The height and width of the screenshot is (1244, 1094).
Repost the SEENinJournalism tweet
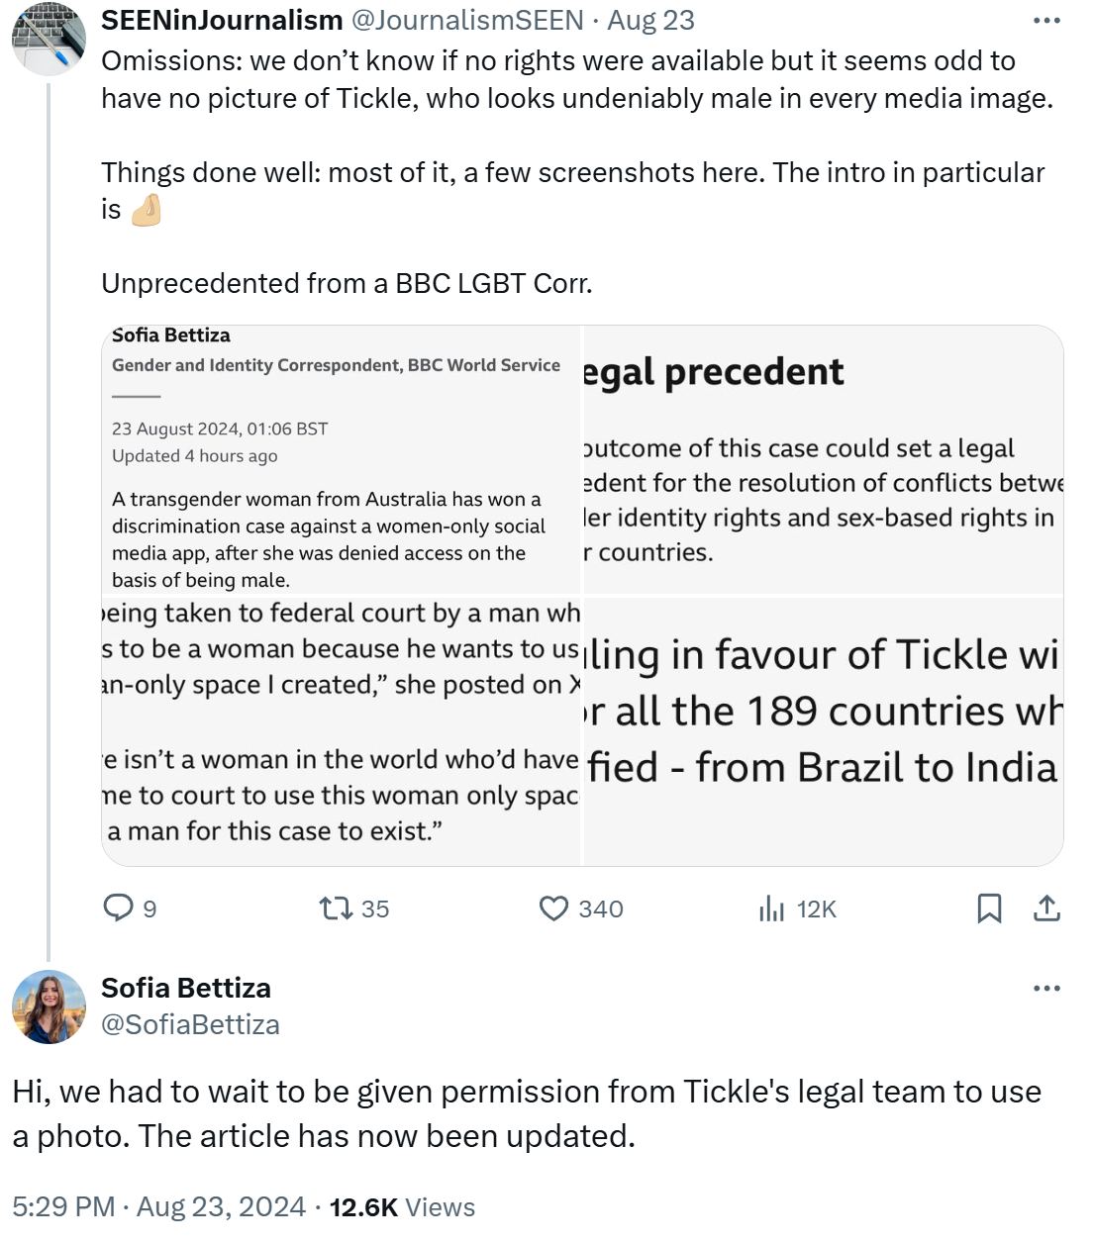pos(337,908)
